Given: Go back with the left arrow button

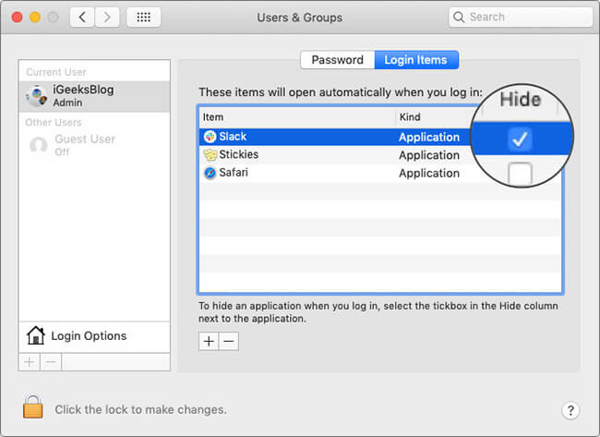Looking at the screenshot, I should pos(82,18).
